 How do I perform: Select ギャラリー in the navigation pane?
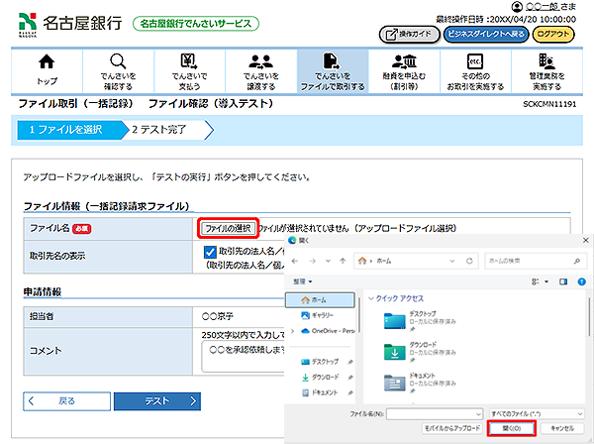pyautogui.click(x=324, y=313)
